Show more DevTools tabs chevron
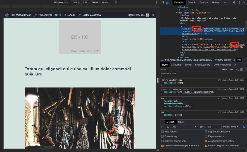This screenshot has width=247, height=152. (x=225, y=2)
